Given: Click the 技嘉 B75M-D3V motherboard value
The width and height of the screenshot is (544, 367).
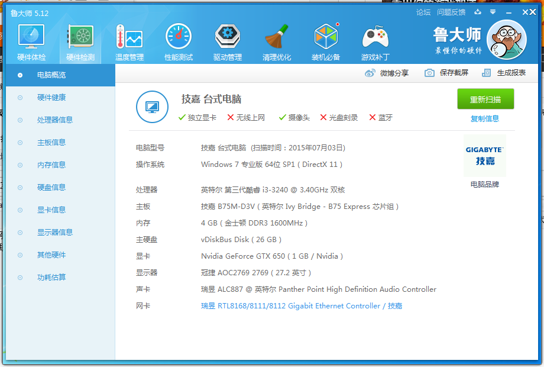Looking at the screenshot, I should pos(300,207).
